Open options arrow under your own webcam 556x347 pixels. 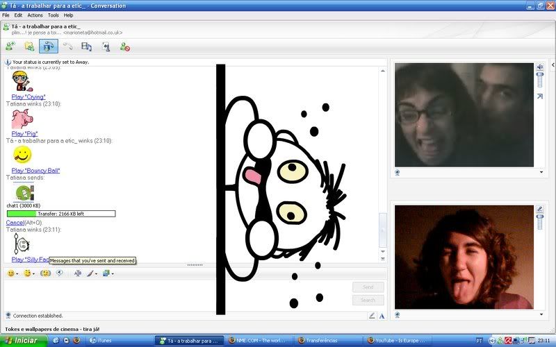(x=541, y=314)
